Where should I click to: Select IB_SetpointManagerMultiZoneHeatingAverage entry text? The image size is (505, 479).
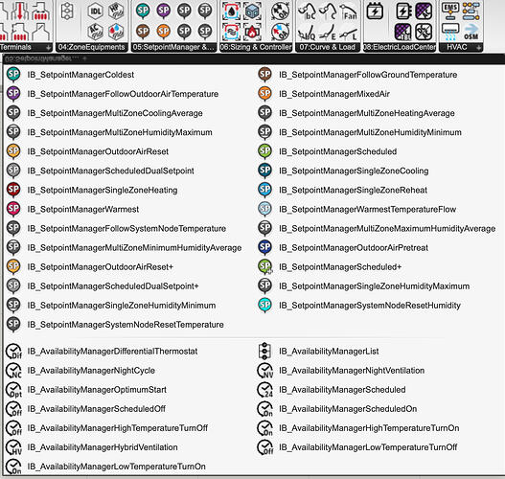(367, 113)
